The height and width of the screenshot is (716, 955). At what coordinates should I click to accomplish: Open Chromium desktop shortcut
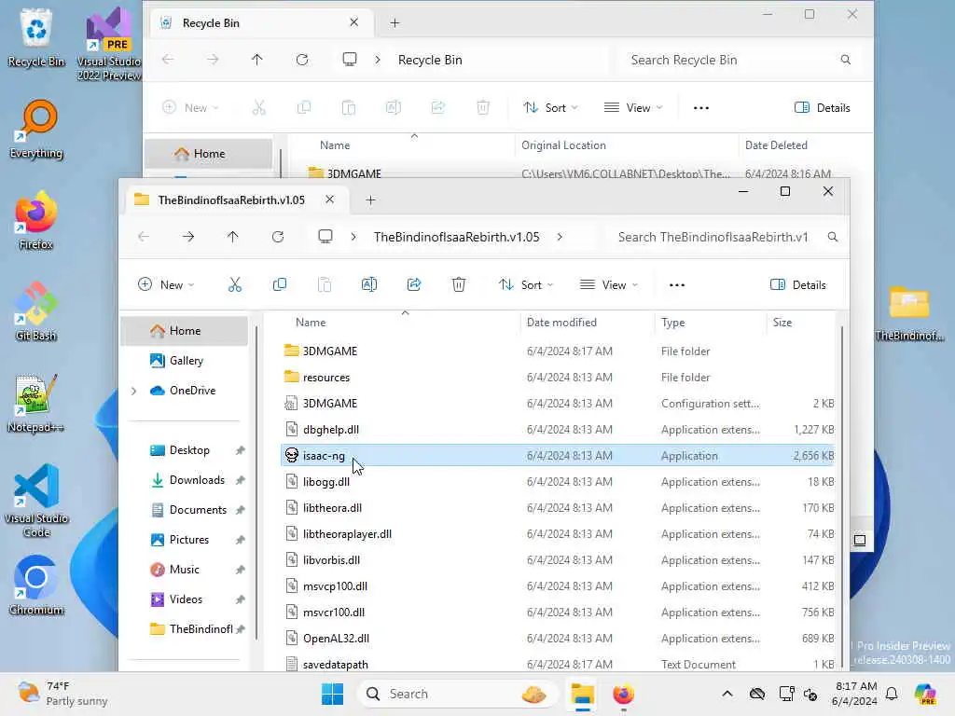point(36,585)
